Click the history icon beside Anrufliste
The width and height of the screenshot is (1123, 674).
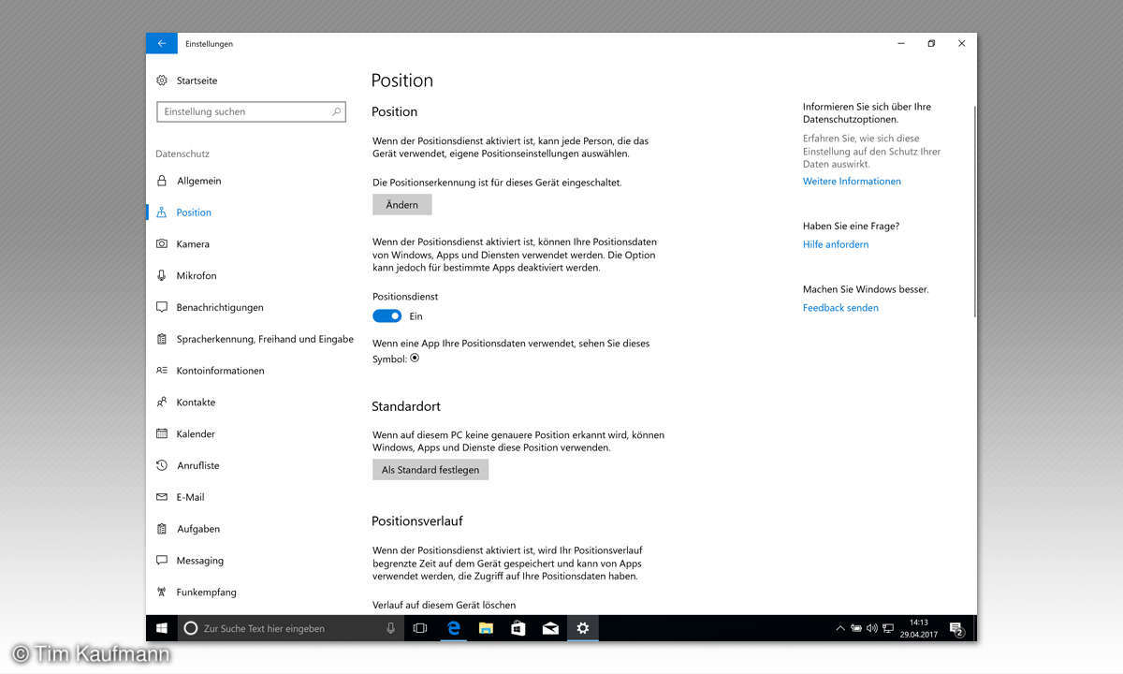pyautogui.click(x=162, y=465)
